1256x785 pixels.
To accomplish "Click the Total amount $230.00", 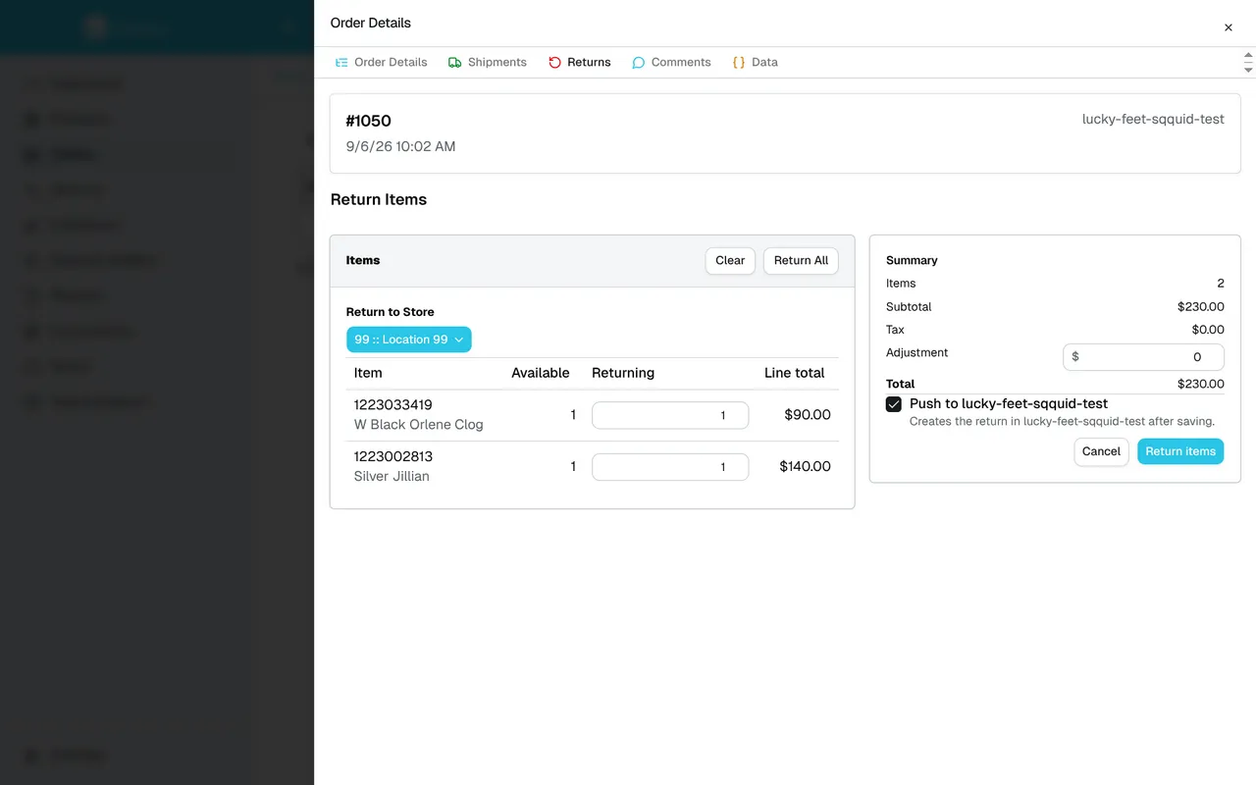I will (x=1201, y=384).
